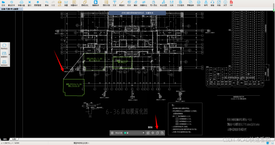The image size is (275, 145).
Task: Open 测量统计 measurement statistics
Action: [74, 3]
